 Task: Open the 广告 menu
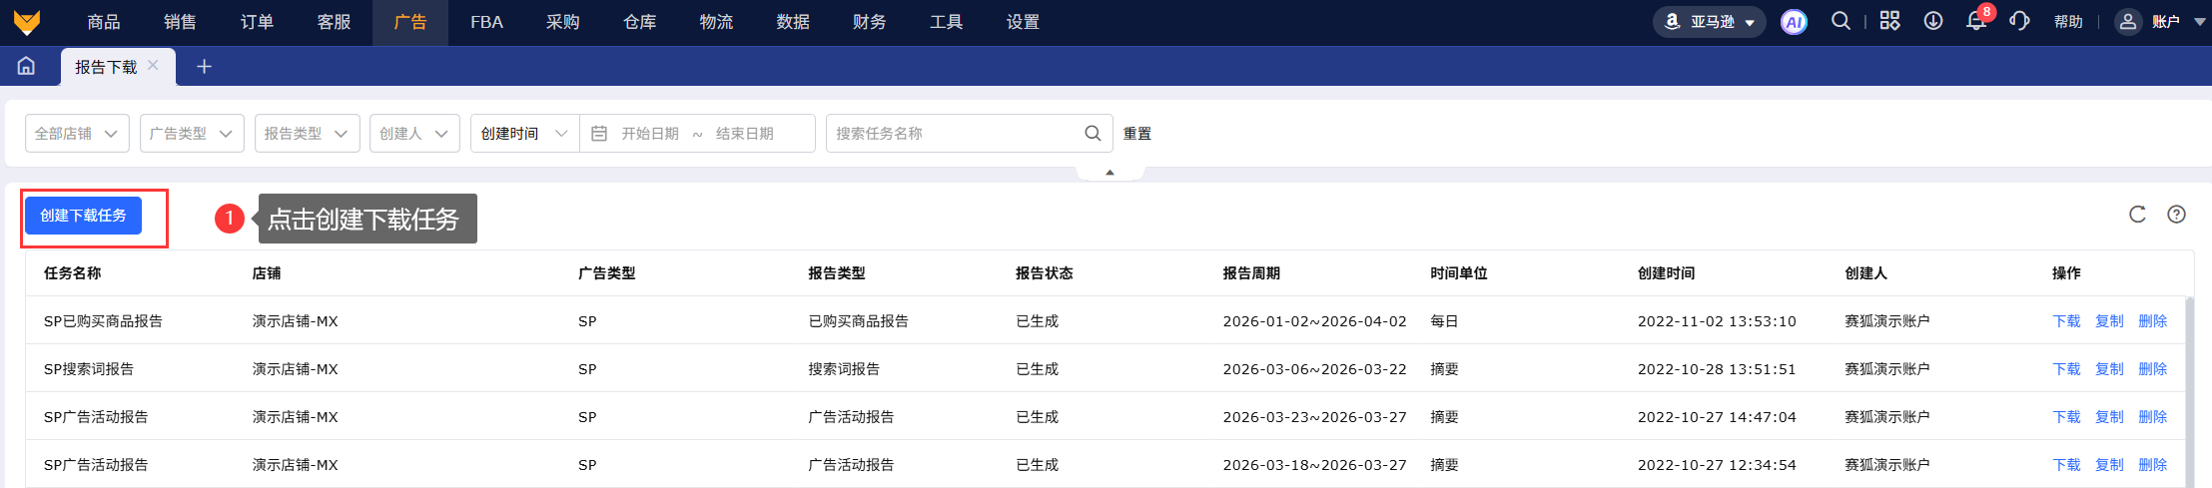(410, 22)
